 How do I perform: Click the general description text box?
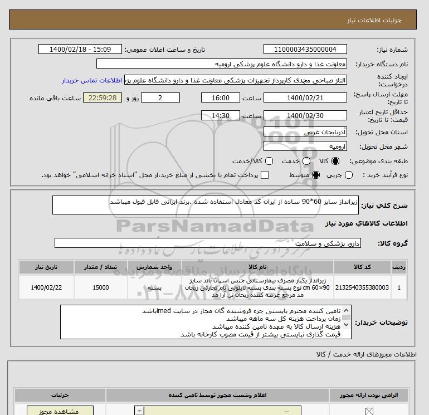206,205
